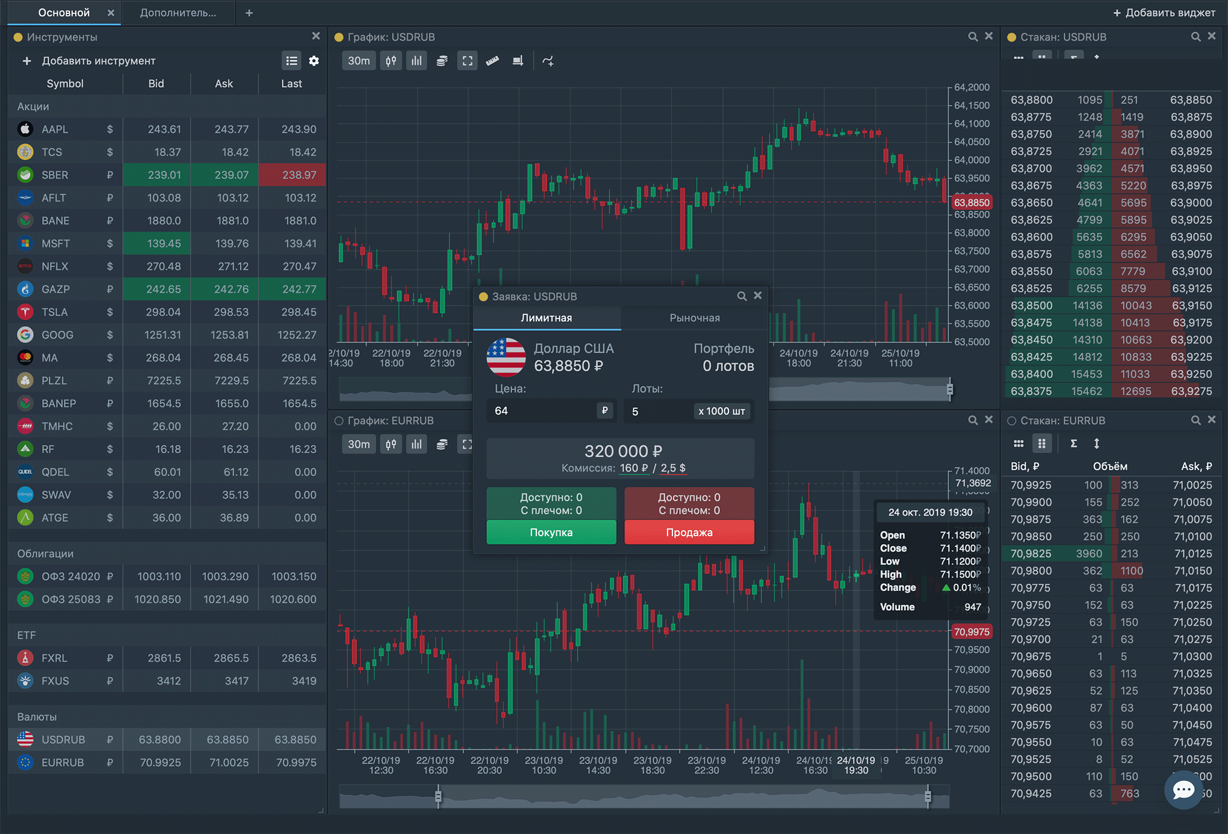Image resolution: width=1228 pixels, height=834 pixels.
Task: Click the link dot on Стакан: EURRUB
Action: coord(1012,421)
